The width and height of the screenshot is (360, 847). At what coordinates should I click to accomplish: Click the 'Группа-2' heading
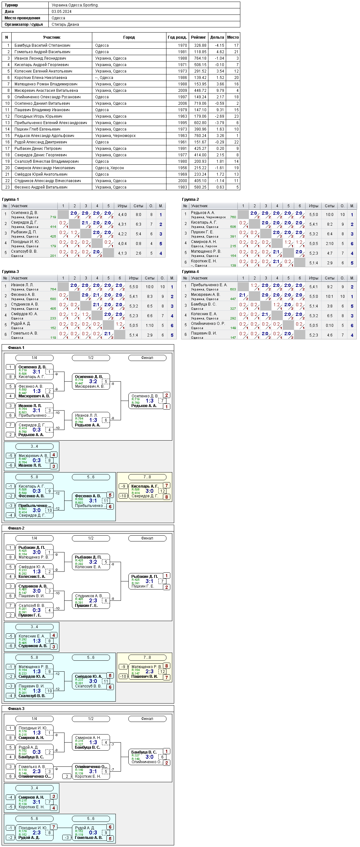190,200
